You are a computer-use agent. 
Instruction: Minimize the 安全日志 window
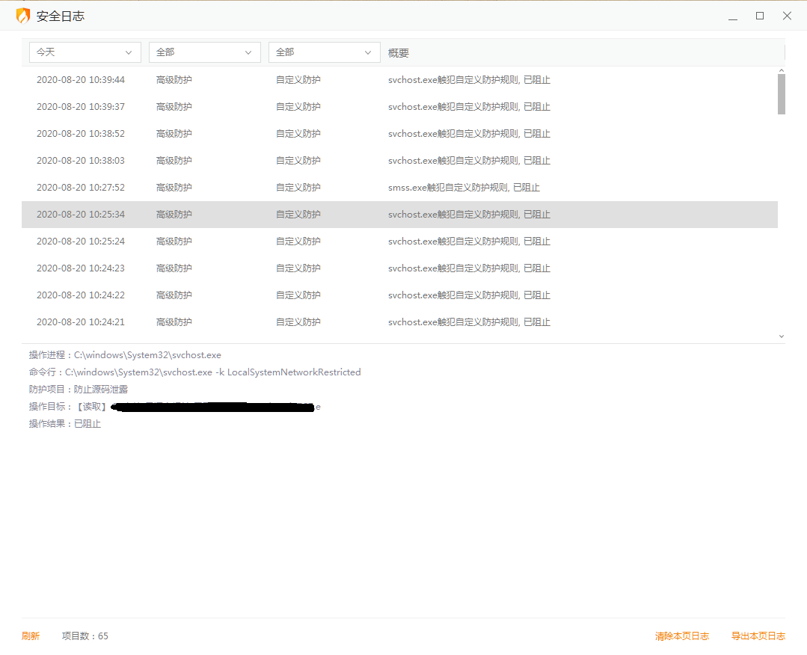pos(733,16)
